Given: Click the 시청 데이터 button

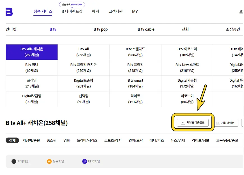Looking at the screenshot, I should click(x=226, y=123).
